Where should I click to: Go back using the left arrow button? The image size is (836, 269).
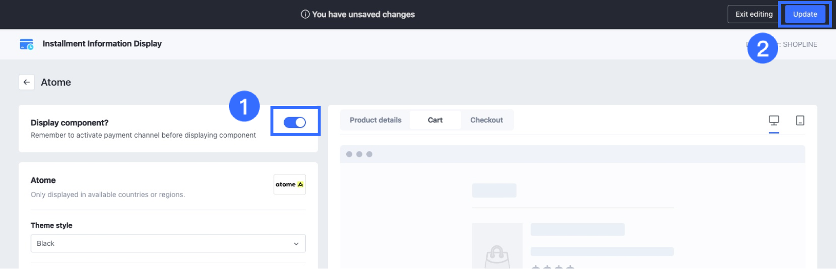[27, 82]
